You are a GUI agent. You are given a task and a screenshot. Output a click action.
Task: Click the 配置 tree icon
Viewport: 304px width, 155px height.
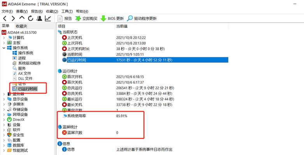[x=9, y=140]
